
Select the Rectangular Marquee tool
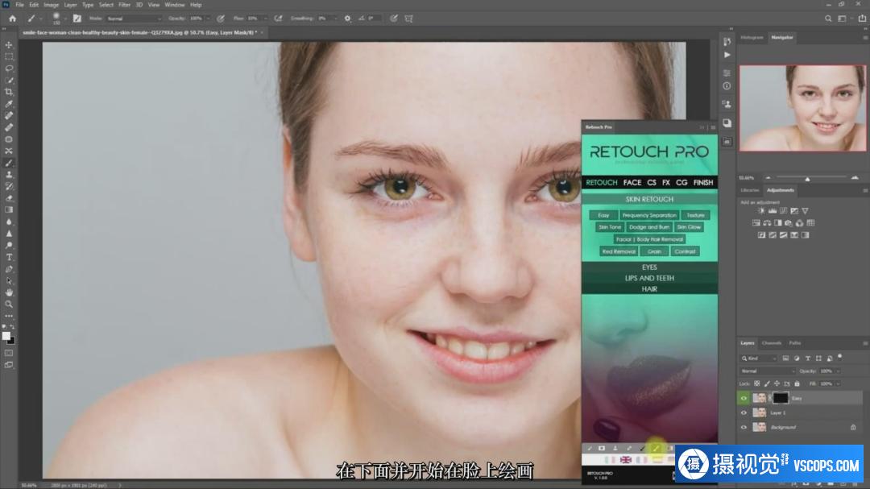coord(9,56)
